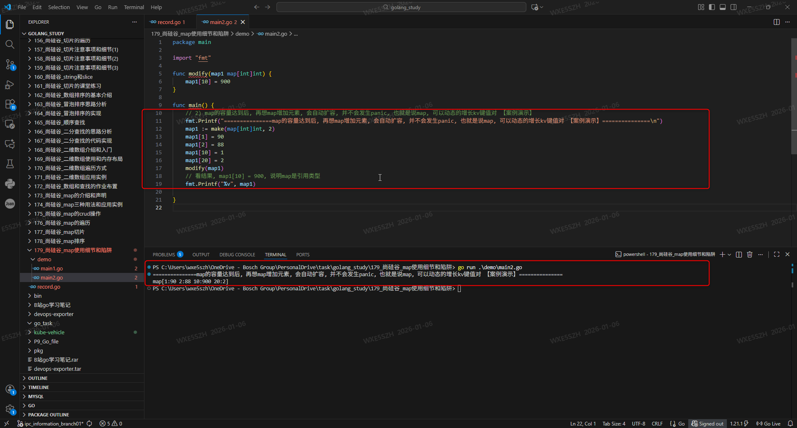Open the Accounts menu icon
The height and width of the screenshot is (428, 797).
10,389
